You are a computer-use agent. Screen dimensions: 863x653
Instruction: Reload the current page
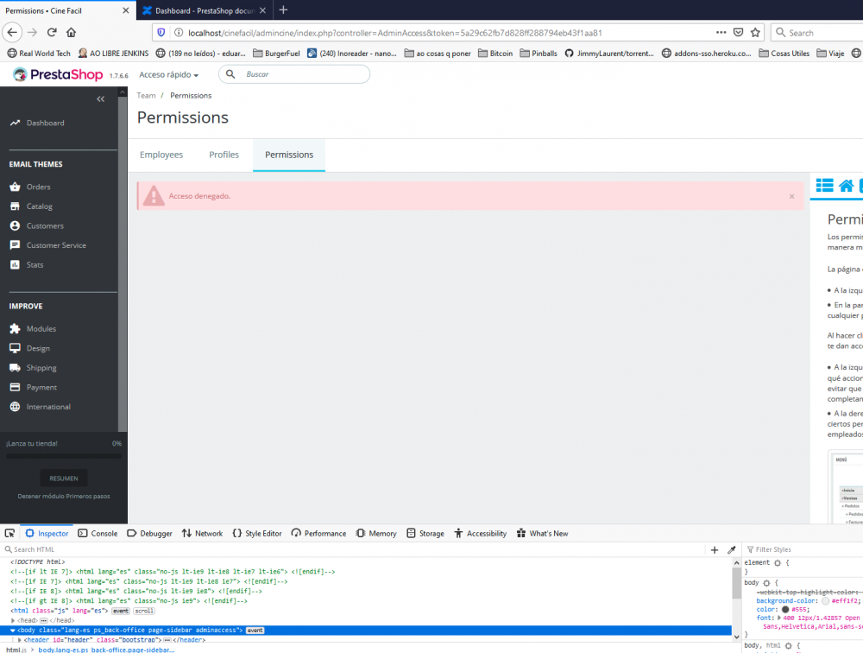(52, 33)
